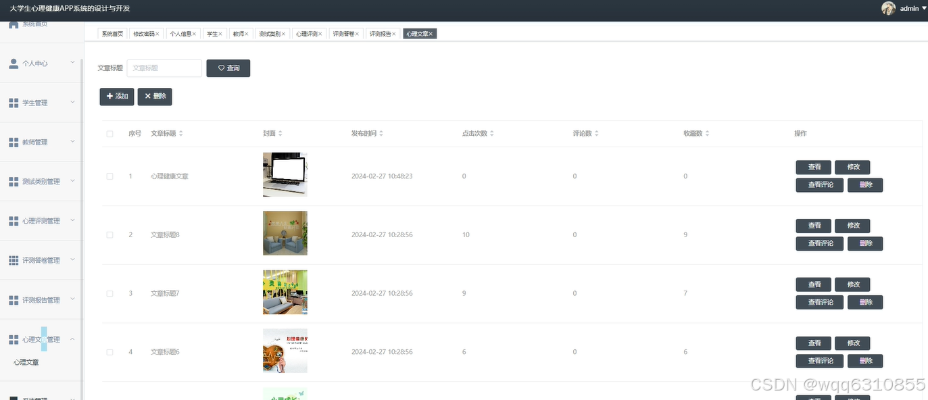The height and width of the screenshot is (400, 928).
Task: Click 查看评论 for 文章标题8 row
Action: click(820, 243)
